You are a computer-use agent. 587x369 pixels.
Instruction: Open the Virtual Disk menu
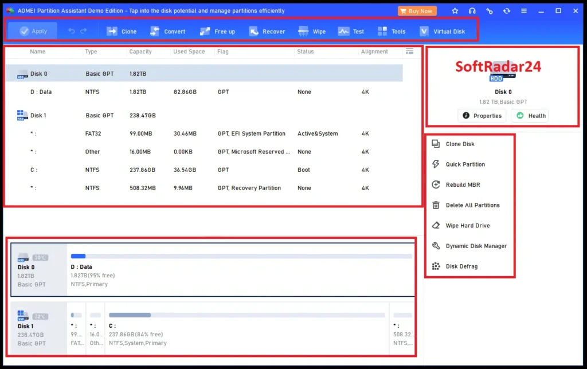click(442, 32)
